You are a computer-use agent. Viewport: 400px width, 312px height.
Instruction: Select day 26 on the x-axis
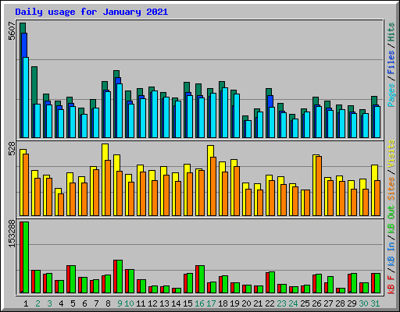(316, 303)
